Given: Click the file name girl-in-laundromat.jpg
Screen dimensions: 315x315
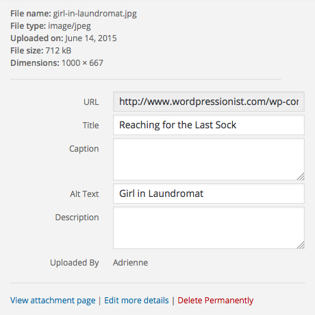Looking at the screenshot, I should pos(95,14).
